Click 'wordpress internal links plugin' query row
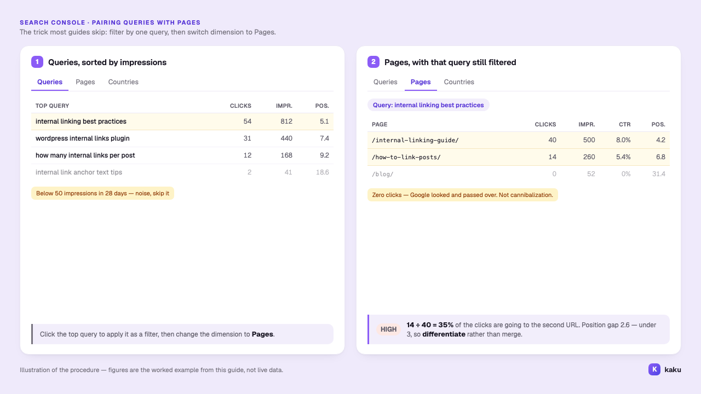 (x=182, y=138)
